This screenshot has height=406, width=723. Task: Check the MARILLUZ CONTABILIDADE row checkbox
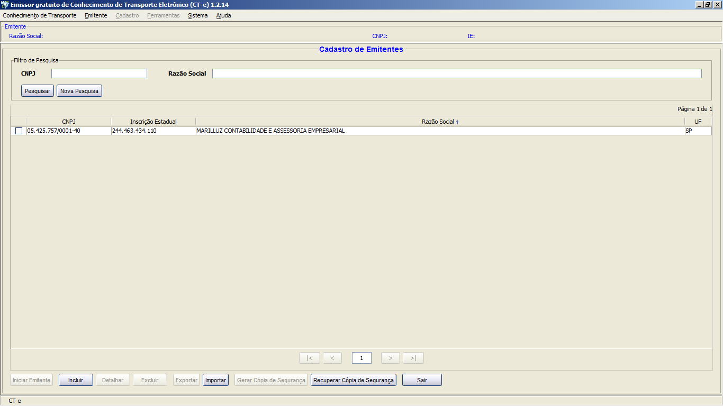[19, 131]
